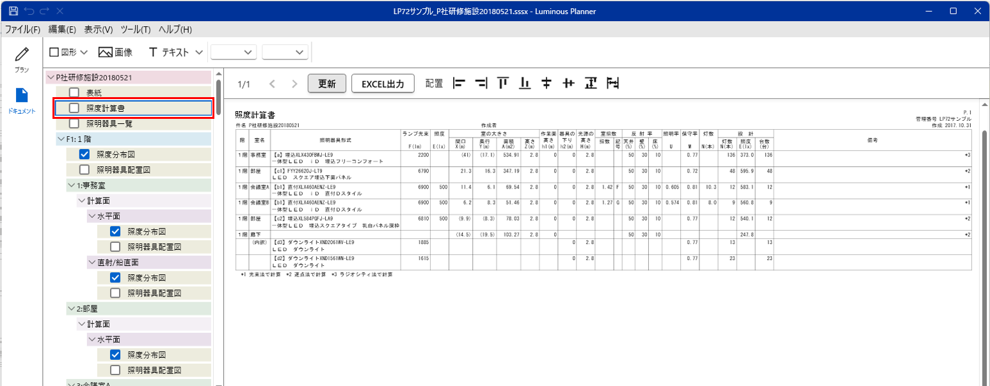This screenshot has height=386, width=990.
Task: Check the 表紙 checkbox
Action: tap(74, 93)
